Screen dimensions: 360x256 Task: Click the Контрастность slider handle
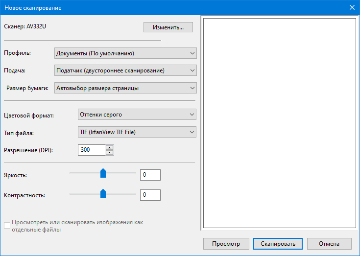coord(103,194)
